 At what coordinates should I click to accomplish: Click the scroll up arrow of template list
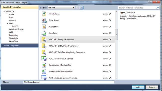[x=116, y=12]
